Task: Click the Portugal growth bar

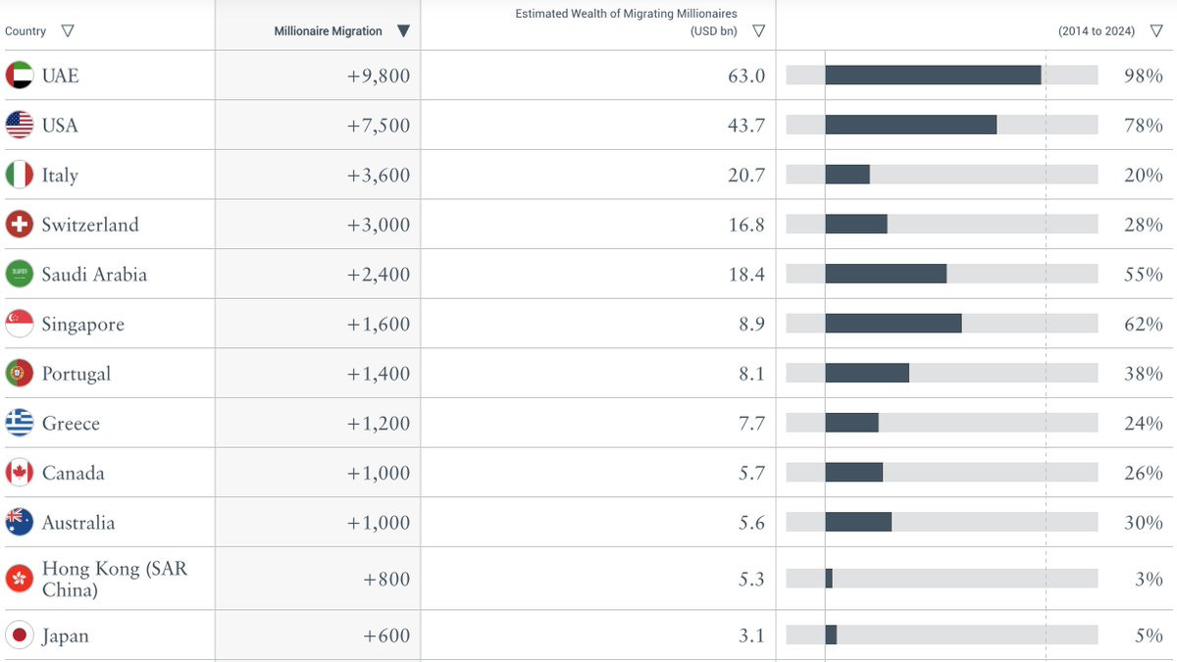Action: [867, 374]
